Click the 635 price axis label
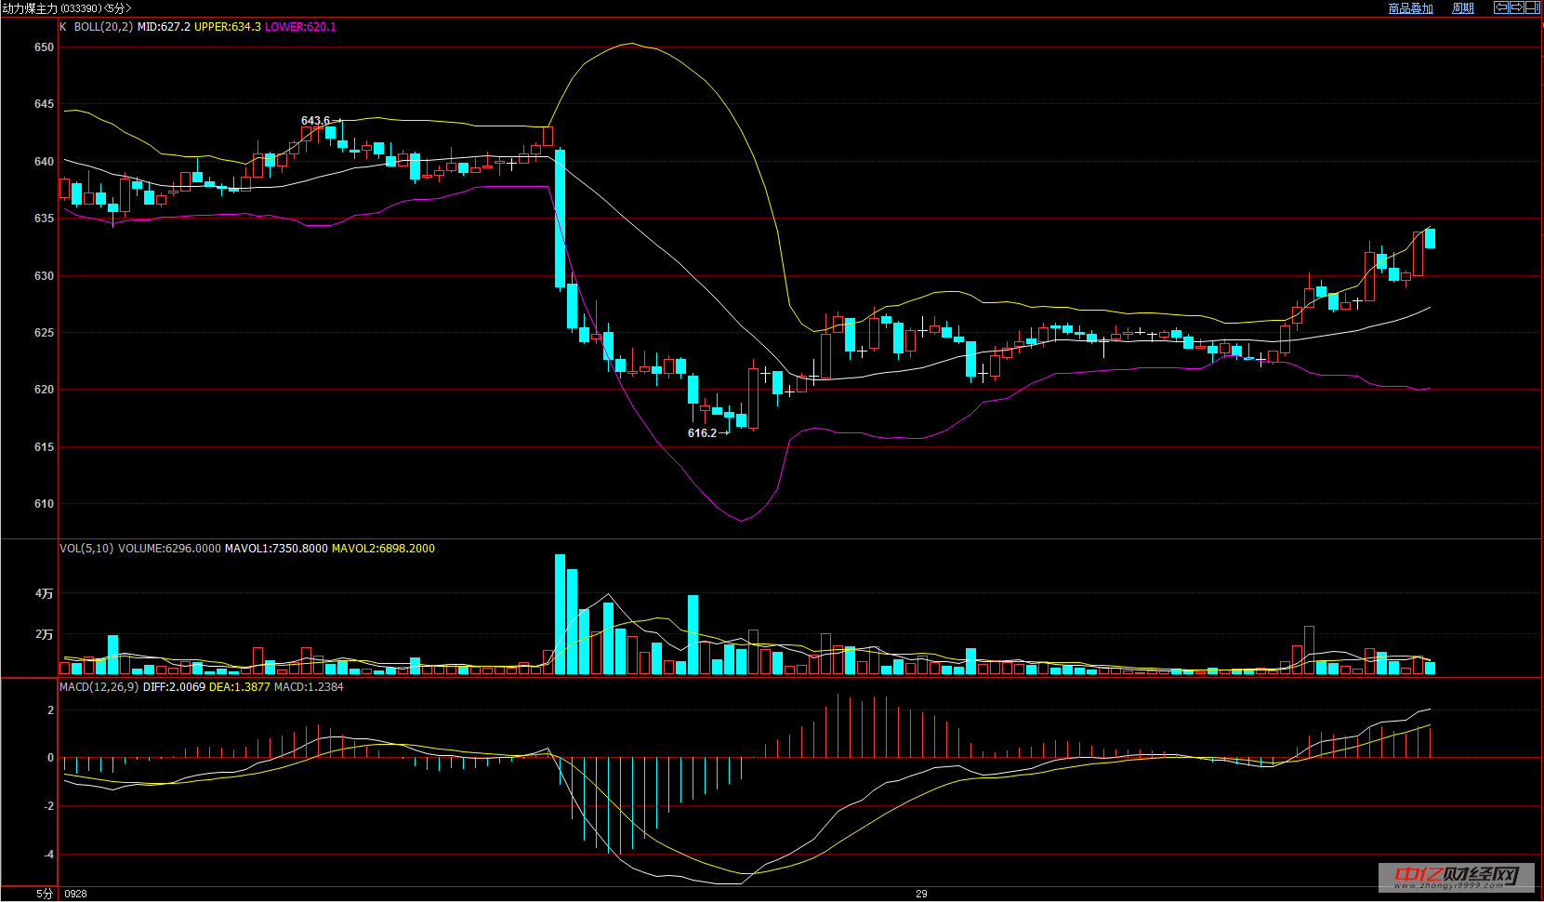Screen dimensions: 1544x902 (44, 219)
